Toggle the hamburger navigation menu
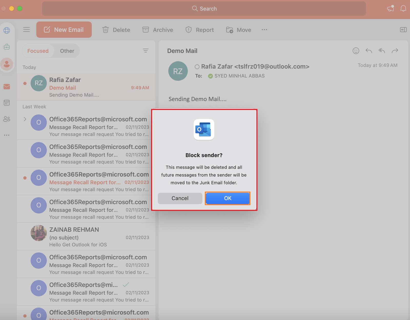The width and height of the screenshot is (410, 320). [27, 30]
